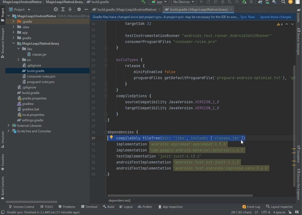Expand External Libraries node
The width and height of the screenshot is (302, 215).
pos(8,125)
